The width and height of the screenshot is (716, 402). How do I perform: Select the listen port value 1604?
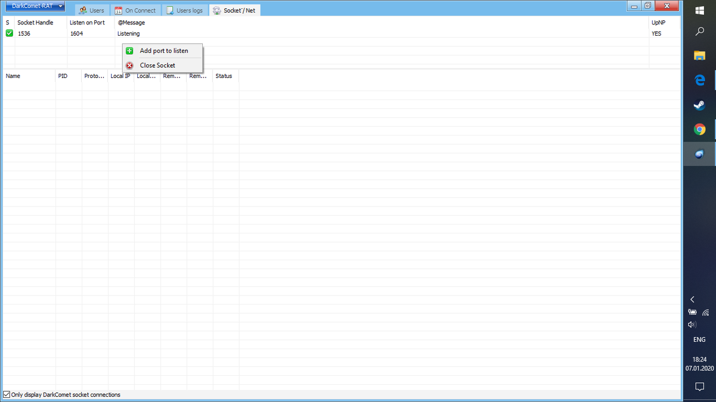click(76, 33)
